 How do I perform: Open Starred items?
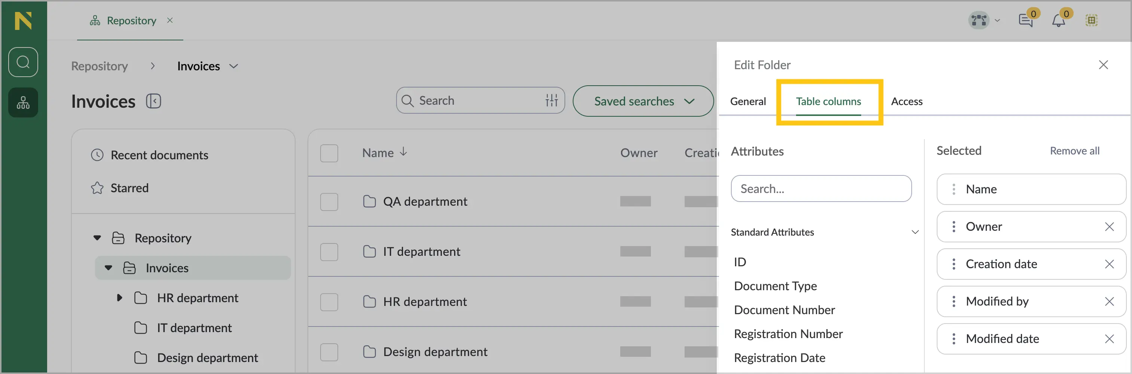pos(130,188)
